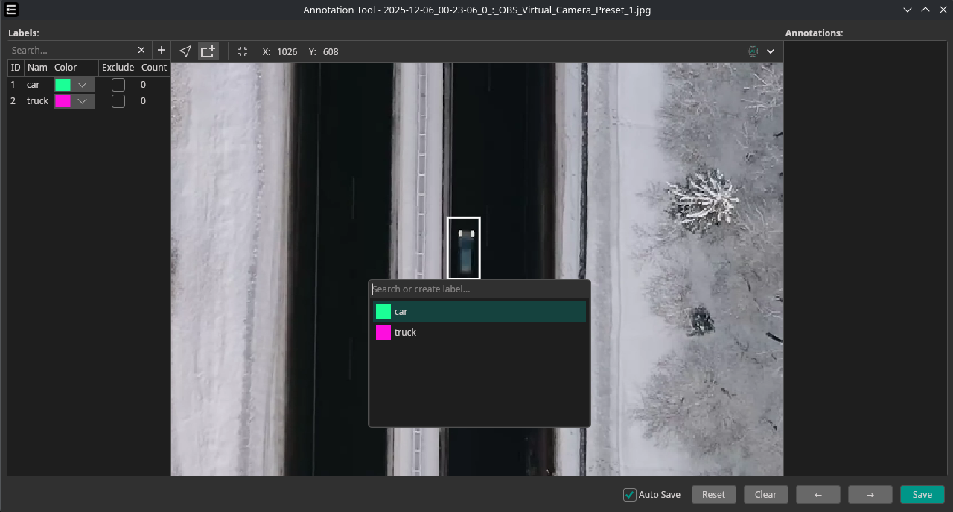
Task: Activate the create bounding box tool
Action: pos(207,51)
